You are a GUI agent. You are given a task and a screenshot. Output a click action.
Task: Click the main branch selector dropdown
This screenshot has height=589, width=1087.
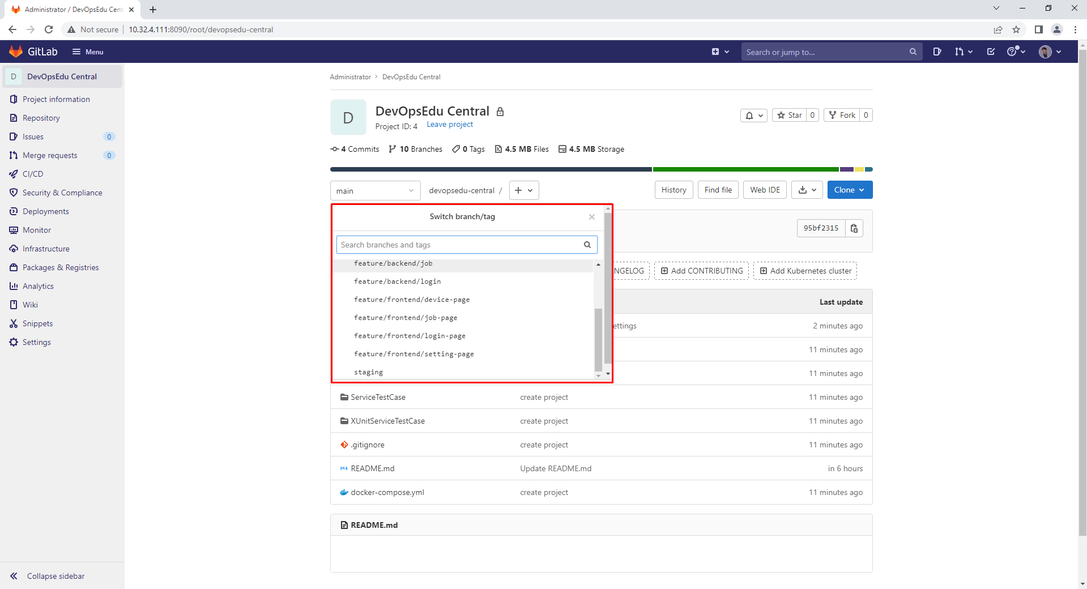375,191
